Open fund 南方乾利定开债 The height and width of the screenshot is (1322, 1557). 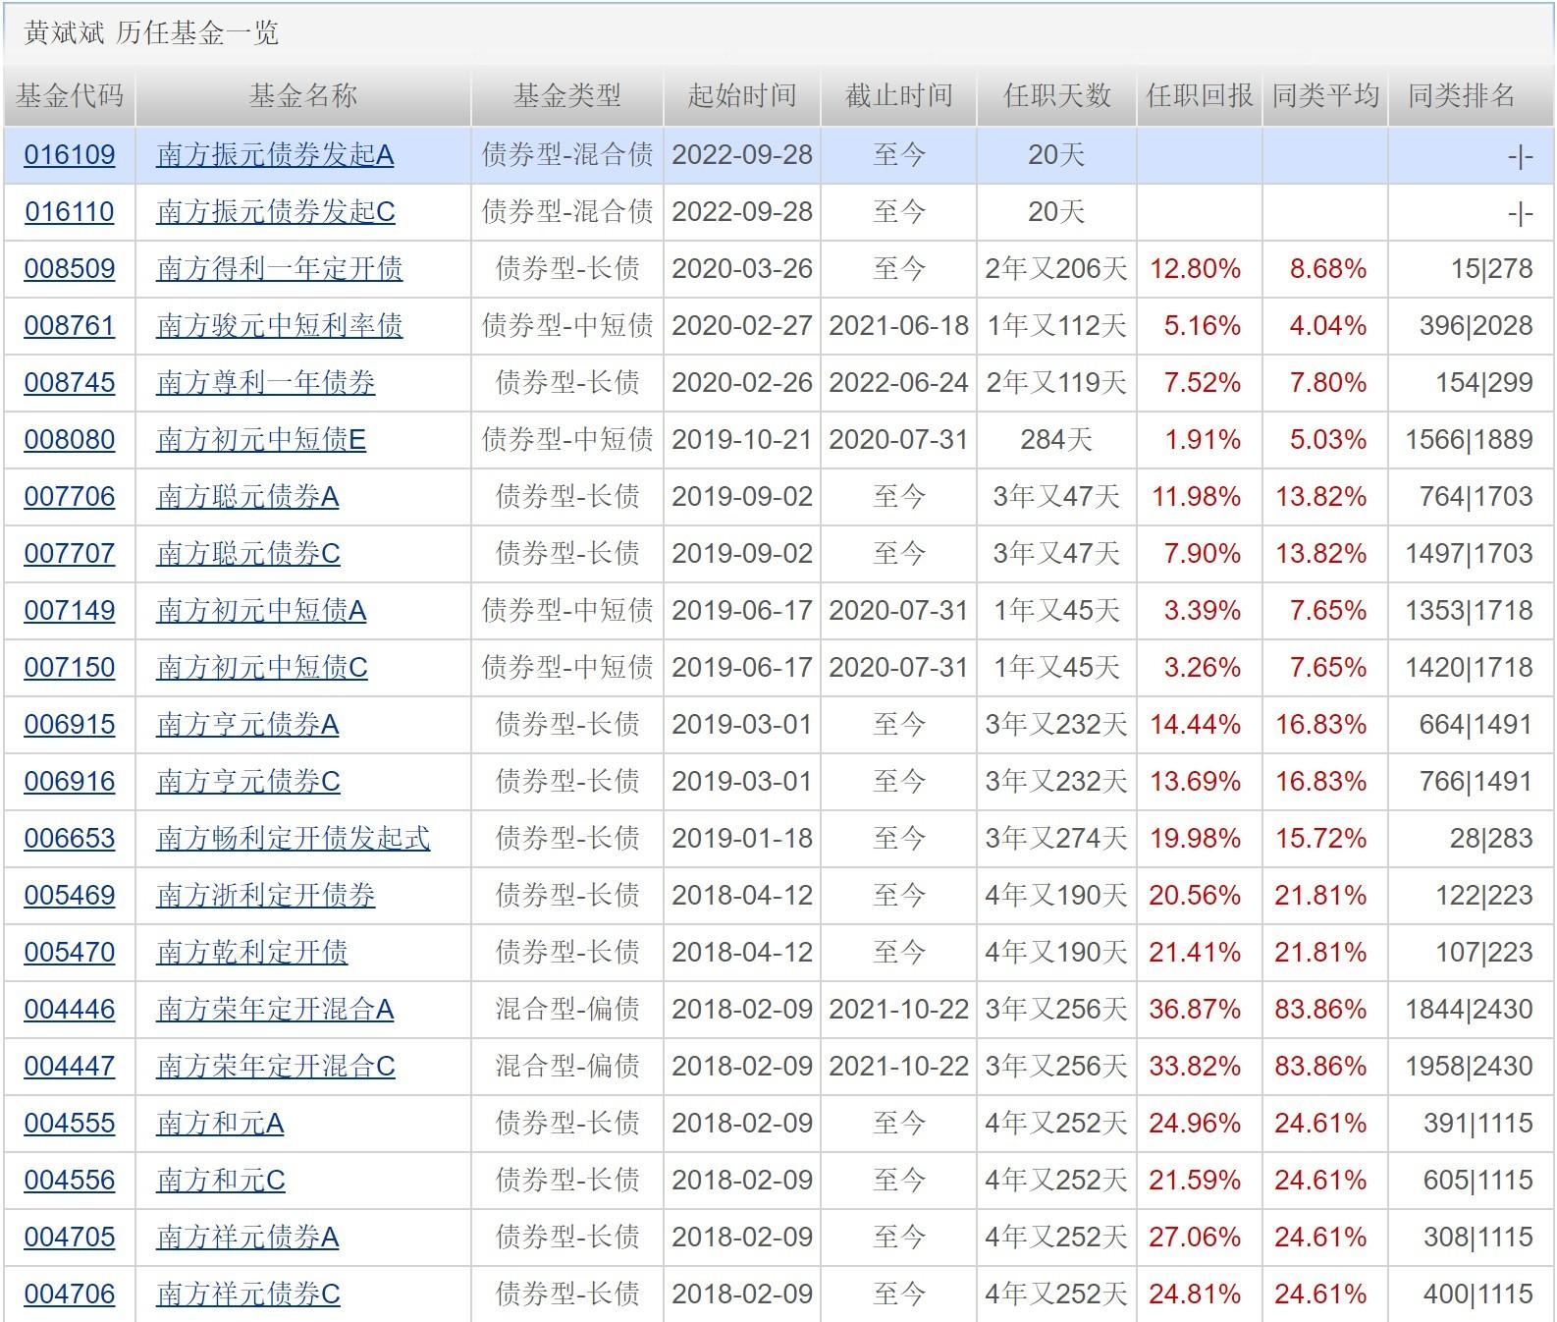pyautogui.click(x=252, y=953)
